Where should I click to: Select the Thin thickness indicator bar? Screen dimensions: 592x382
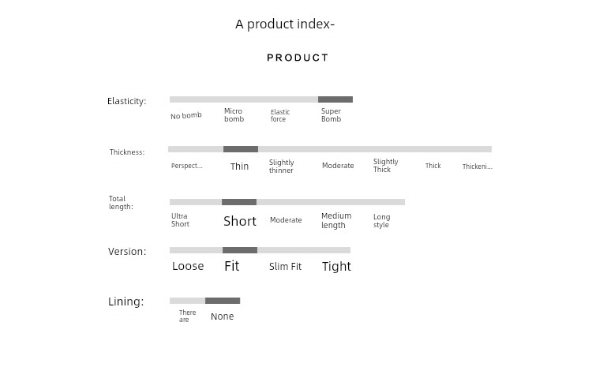pyautogui.click(x=241, y=149)
